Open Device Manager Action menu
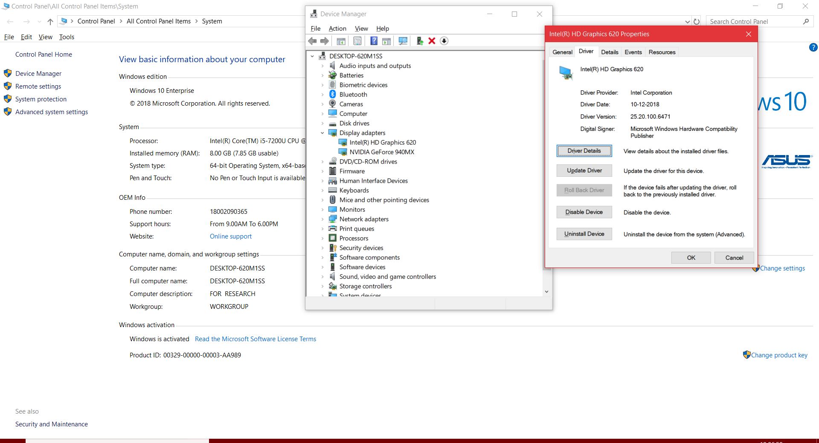This screenshot has width=819, height=443. tap(337, 29)
